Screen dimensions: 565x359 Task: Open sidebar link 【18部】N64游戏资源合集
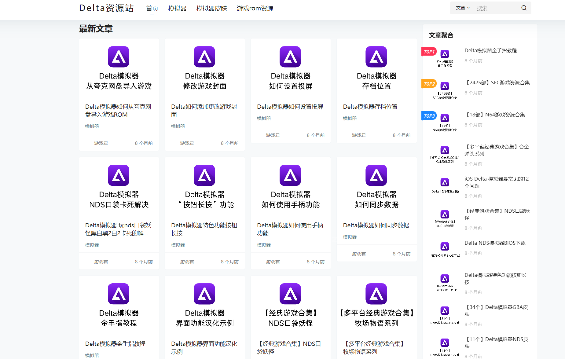(495, 115)
